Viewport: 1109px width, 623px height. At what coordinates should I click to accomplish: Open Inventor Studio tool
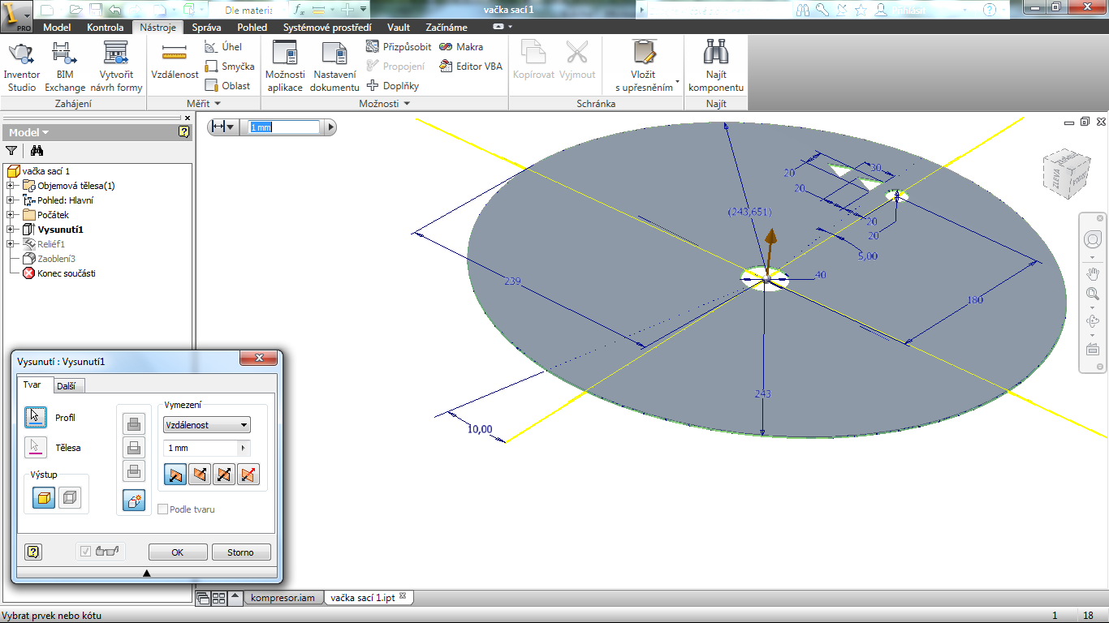tap(22, 67)
